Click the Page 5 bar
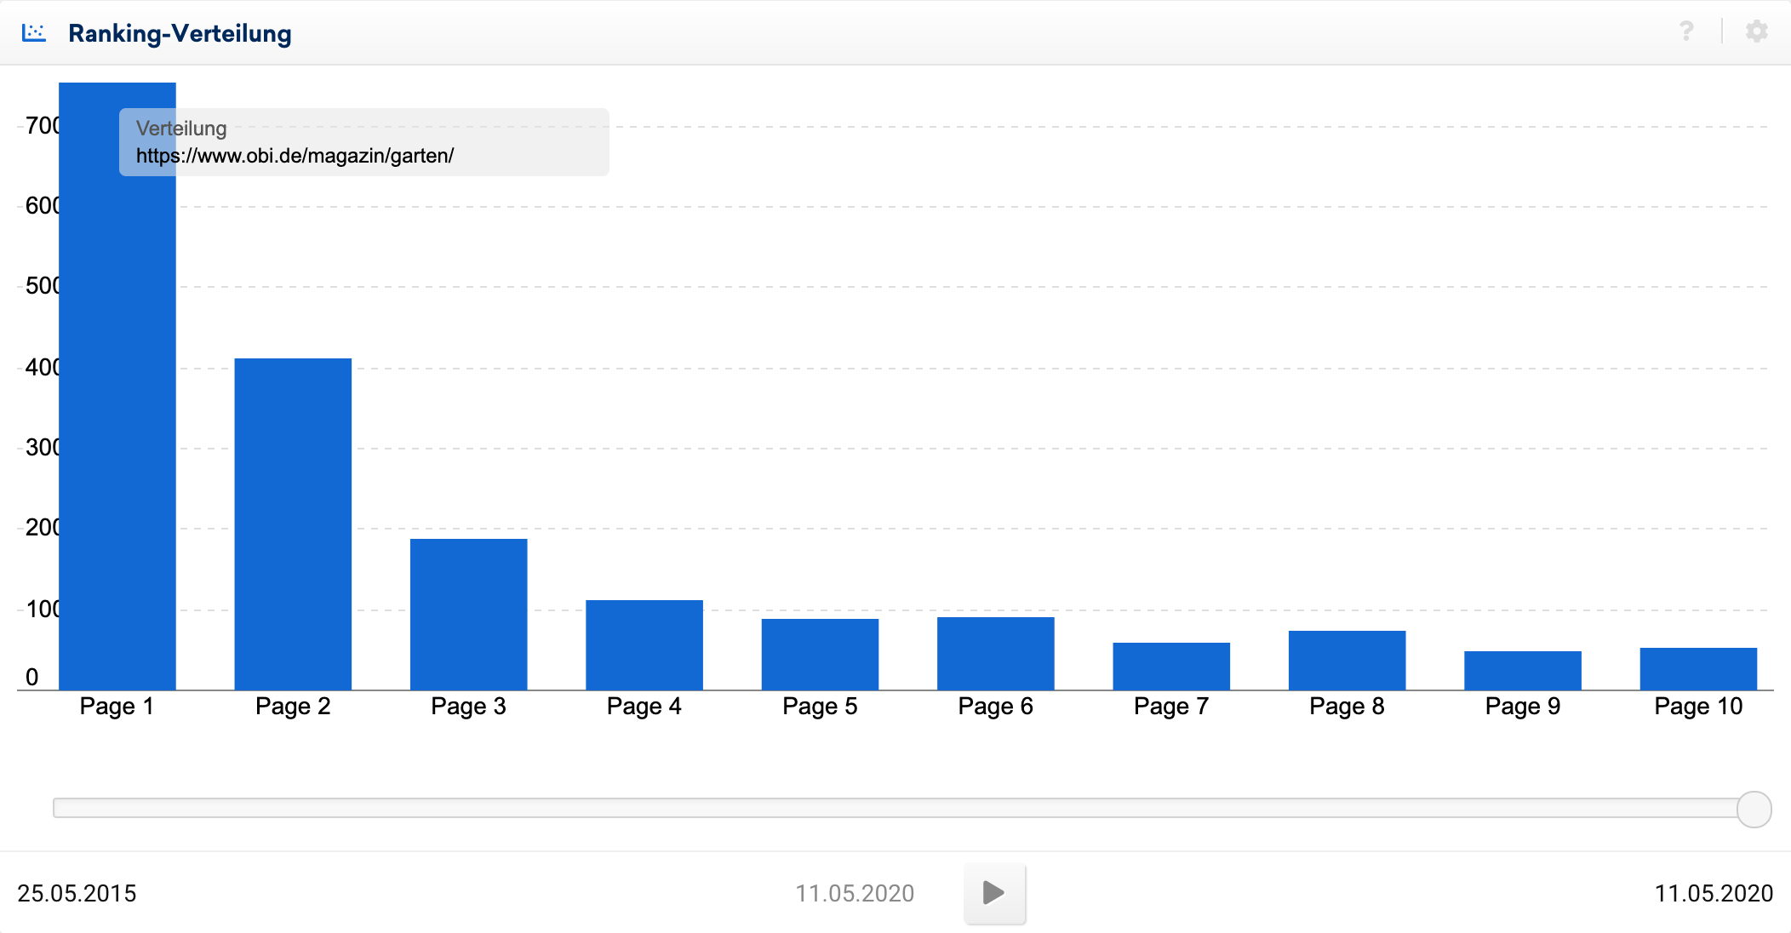The height and width of the screenshot is (933, 1791). [x=820, y=654]
